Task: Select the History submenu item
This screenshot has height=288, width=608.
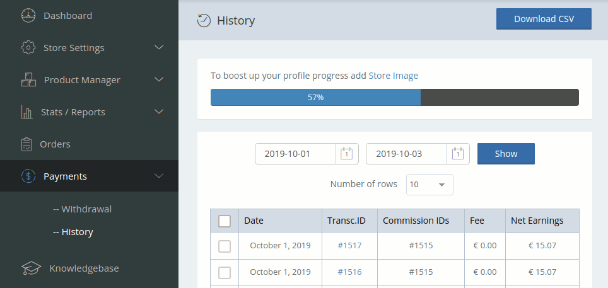Action: click(73, 232)
